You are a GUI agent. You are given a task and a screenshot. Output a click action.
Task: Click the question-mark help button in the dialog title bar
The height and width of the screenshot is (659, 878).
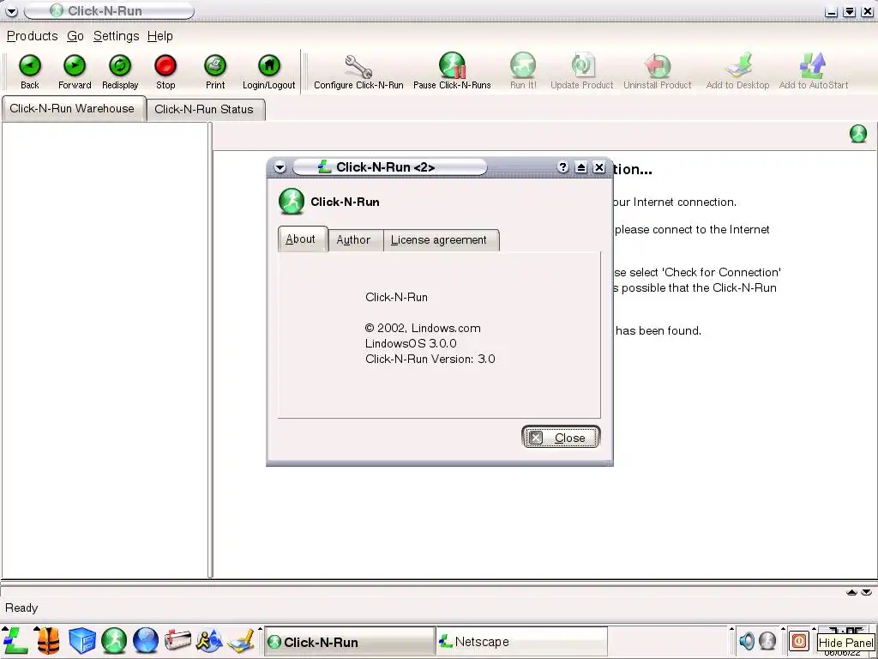562,167
